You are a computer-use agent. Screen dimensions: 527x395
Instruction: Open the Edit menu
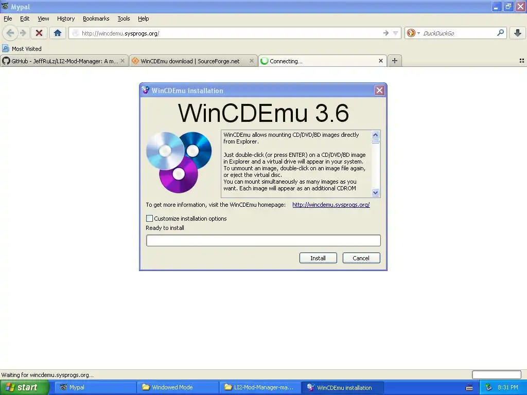(x=25, y=19)
